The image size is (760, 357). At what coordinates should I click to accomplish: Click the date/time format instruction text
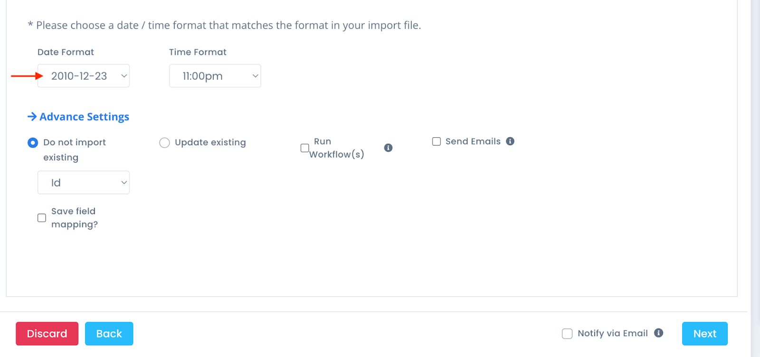[x=224, y=25]
